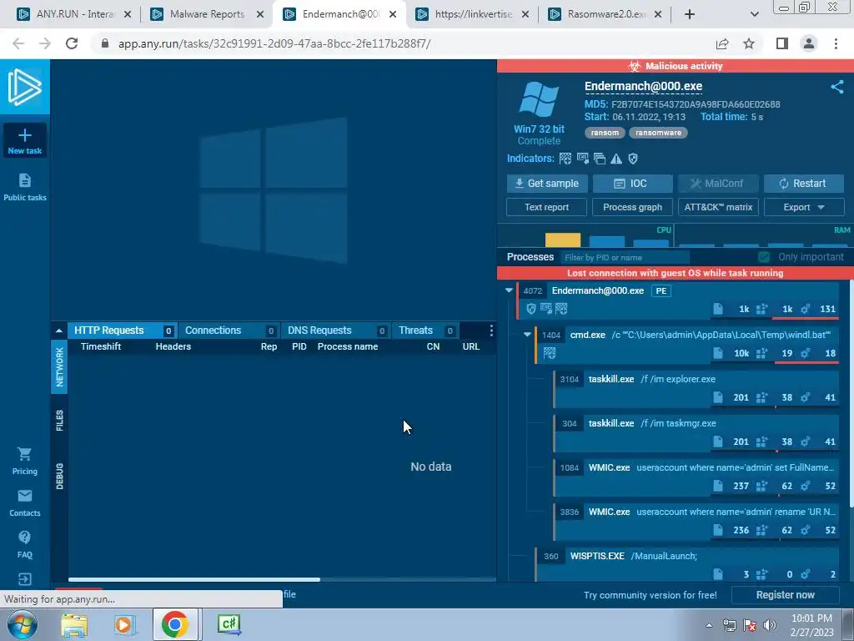Click the sign-in exit icon below FAQ
This screenshot has width=854, height=641.
(x=24, y=579)
